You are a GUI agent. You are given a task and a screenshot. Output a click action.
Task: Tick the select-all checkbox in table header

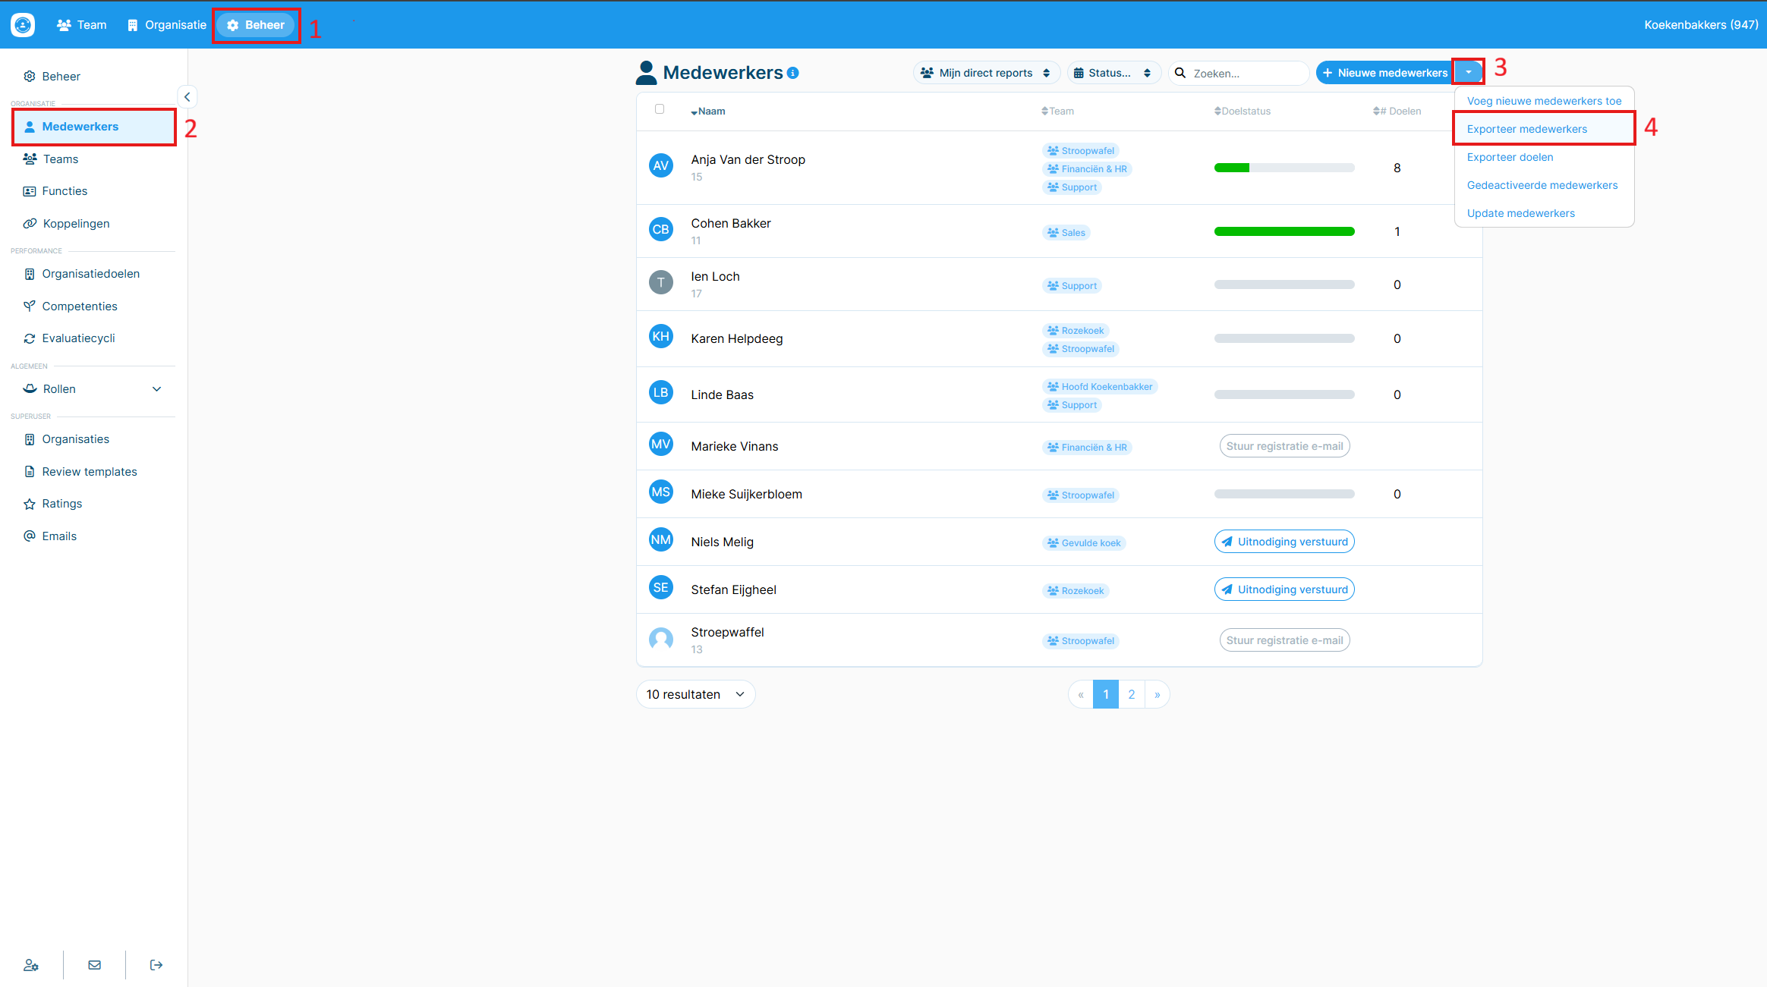[x=660, y=109]
